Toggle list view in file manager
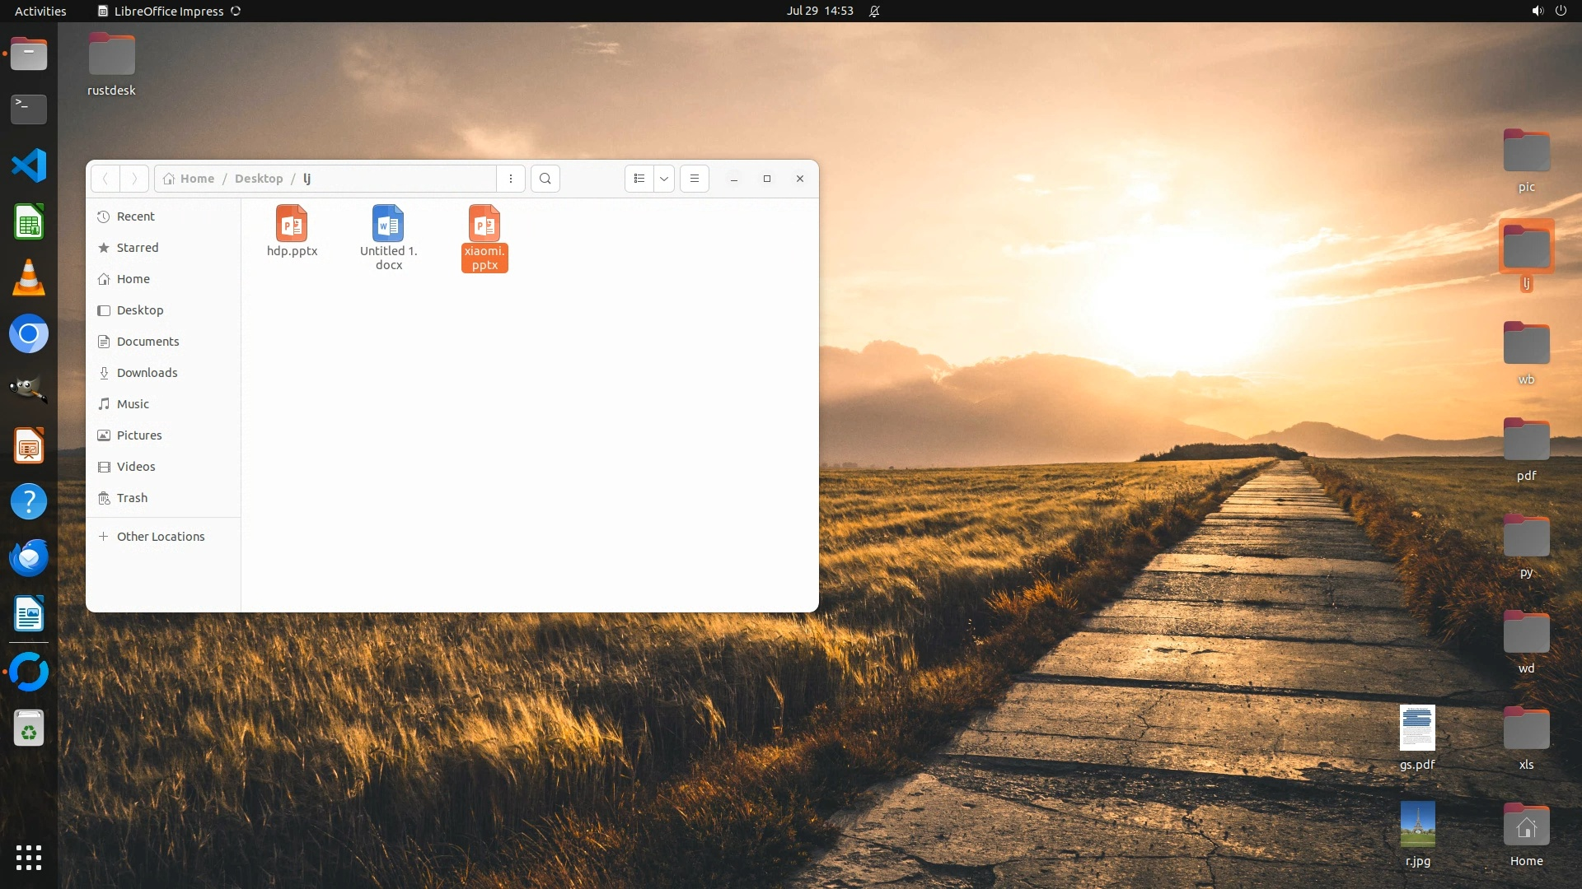This screenshot has height=889, width=1582. [x=639, y=179]
